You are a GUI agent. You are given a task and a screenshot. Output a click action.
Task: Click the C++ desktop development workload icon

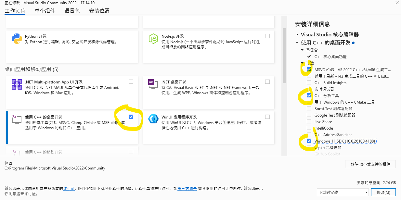click(x=17, y=119)
